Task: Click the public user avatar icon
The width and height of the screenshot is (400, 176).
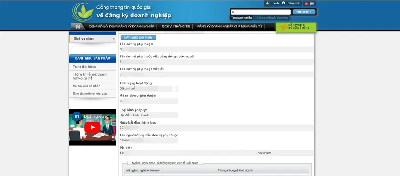Action: 268,3
